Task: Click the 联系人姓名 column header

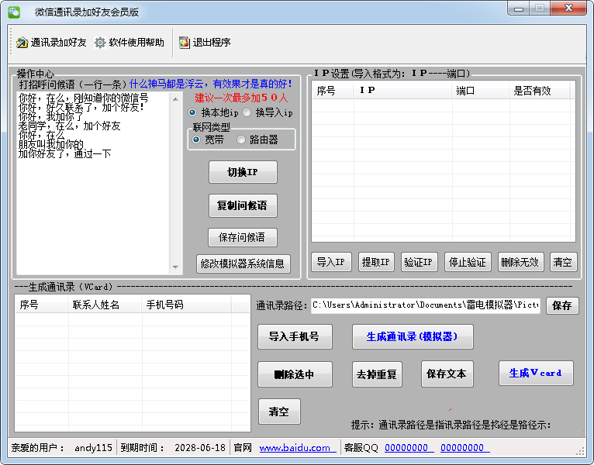Action: pos(105,305)
